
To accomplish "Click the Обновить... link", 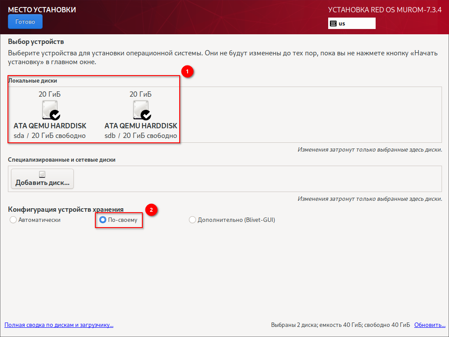I will click(x=430, y=325).
